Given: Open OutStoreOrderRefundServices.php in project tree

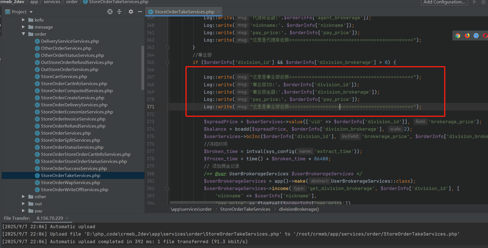Looking at the screenshot, I should point(77,62).
